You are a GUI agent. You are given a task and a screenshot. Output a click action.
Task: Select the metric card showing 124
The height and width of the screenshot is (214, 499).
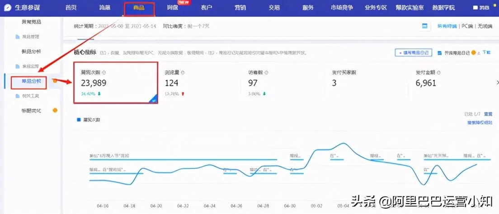pos(199,83)
